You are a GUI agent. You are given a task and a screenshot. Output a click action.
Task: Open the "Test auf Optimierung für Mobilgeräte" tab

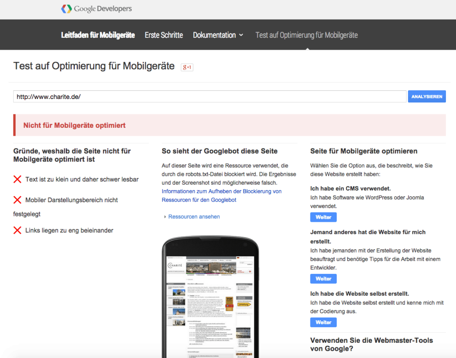click(x=306, y=35)
